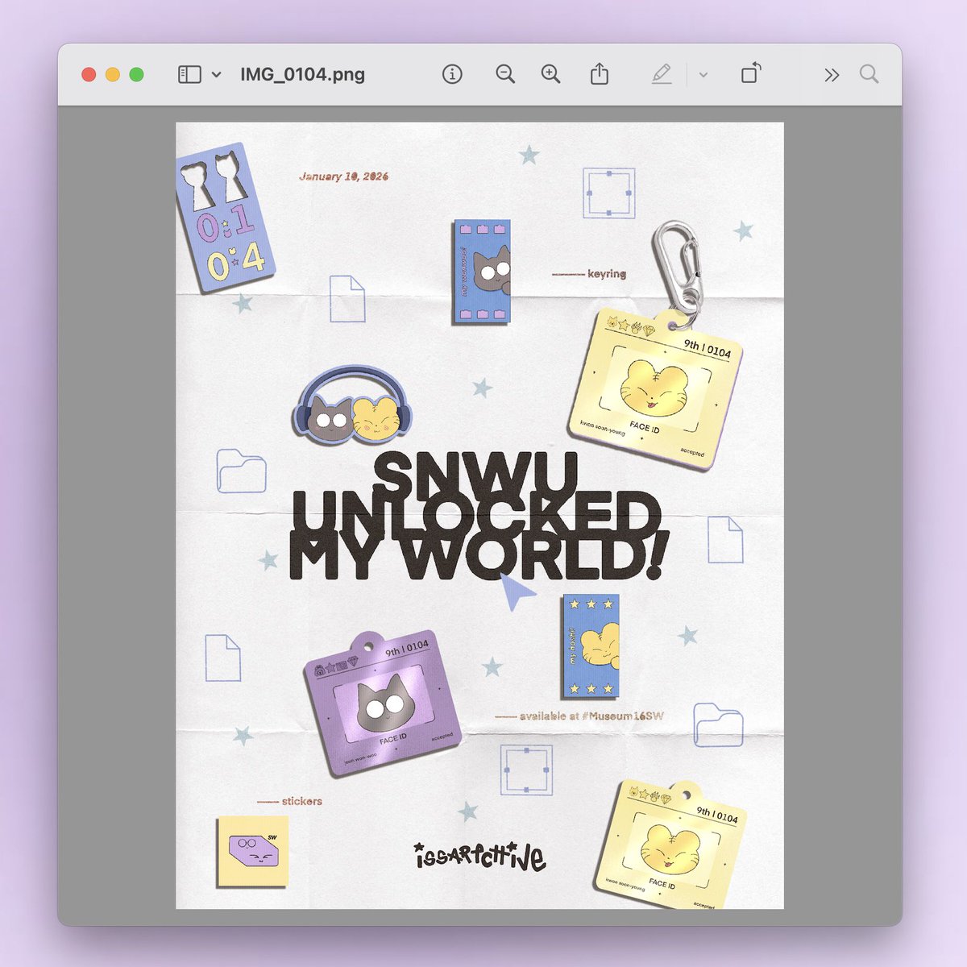Zoom in on the image

click(550, 75)
